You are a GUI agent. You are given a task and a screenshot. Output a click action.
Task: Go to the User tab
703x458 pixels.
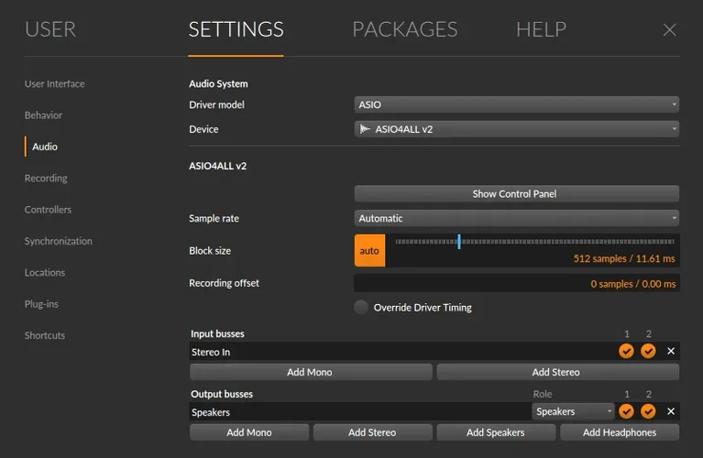[50, 29]
